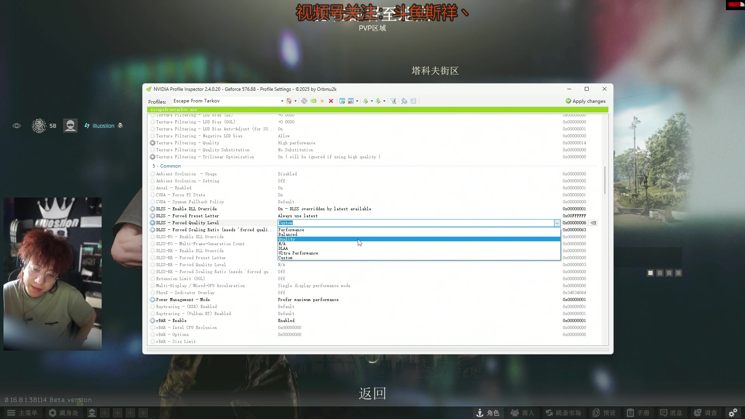The image size is (745, 419).
Task: Click the scan for modified profiles icon
Action: click(x=404, y=101)
